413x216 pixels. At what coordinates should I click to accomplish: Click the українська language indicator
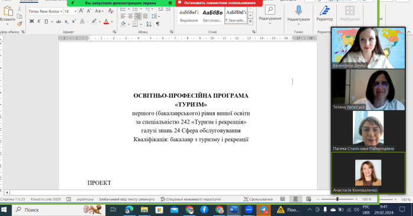pyautogui.click(x=85, y=199)
